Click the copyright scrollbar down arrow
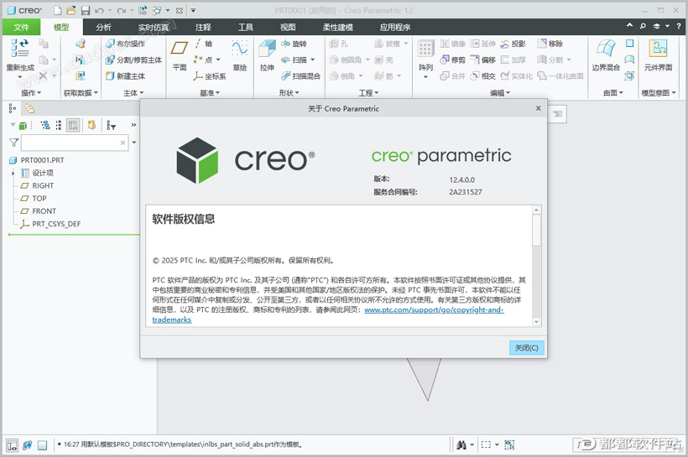Image resolution: width=688 pixels, height=457 pixels. 536,322
